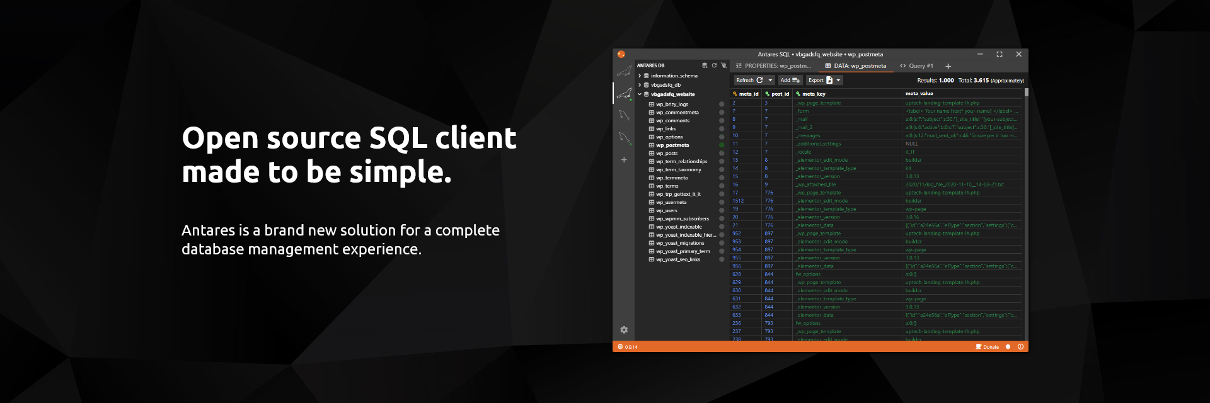
Task: Open settings gear in the sidebar
Action: point(624,330)
